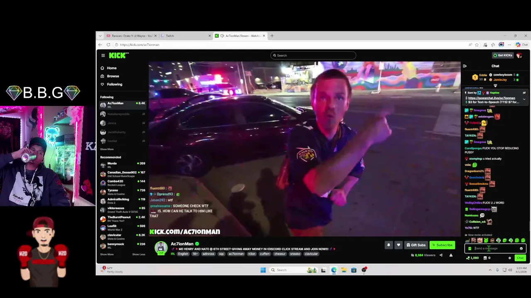The height and width of the screenshot is (298, 531).
Task: Open Microsoft Edge from taskbar
Action: [x=334, y=270]
